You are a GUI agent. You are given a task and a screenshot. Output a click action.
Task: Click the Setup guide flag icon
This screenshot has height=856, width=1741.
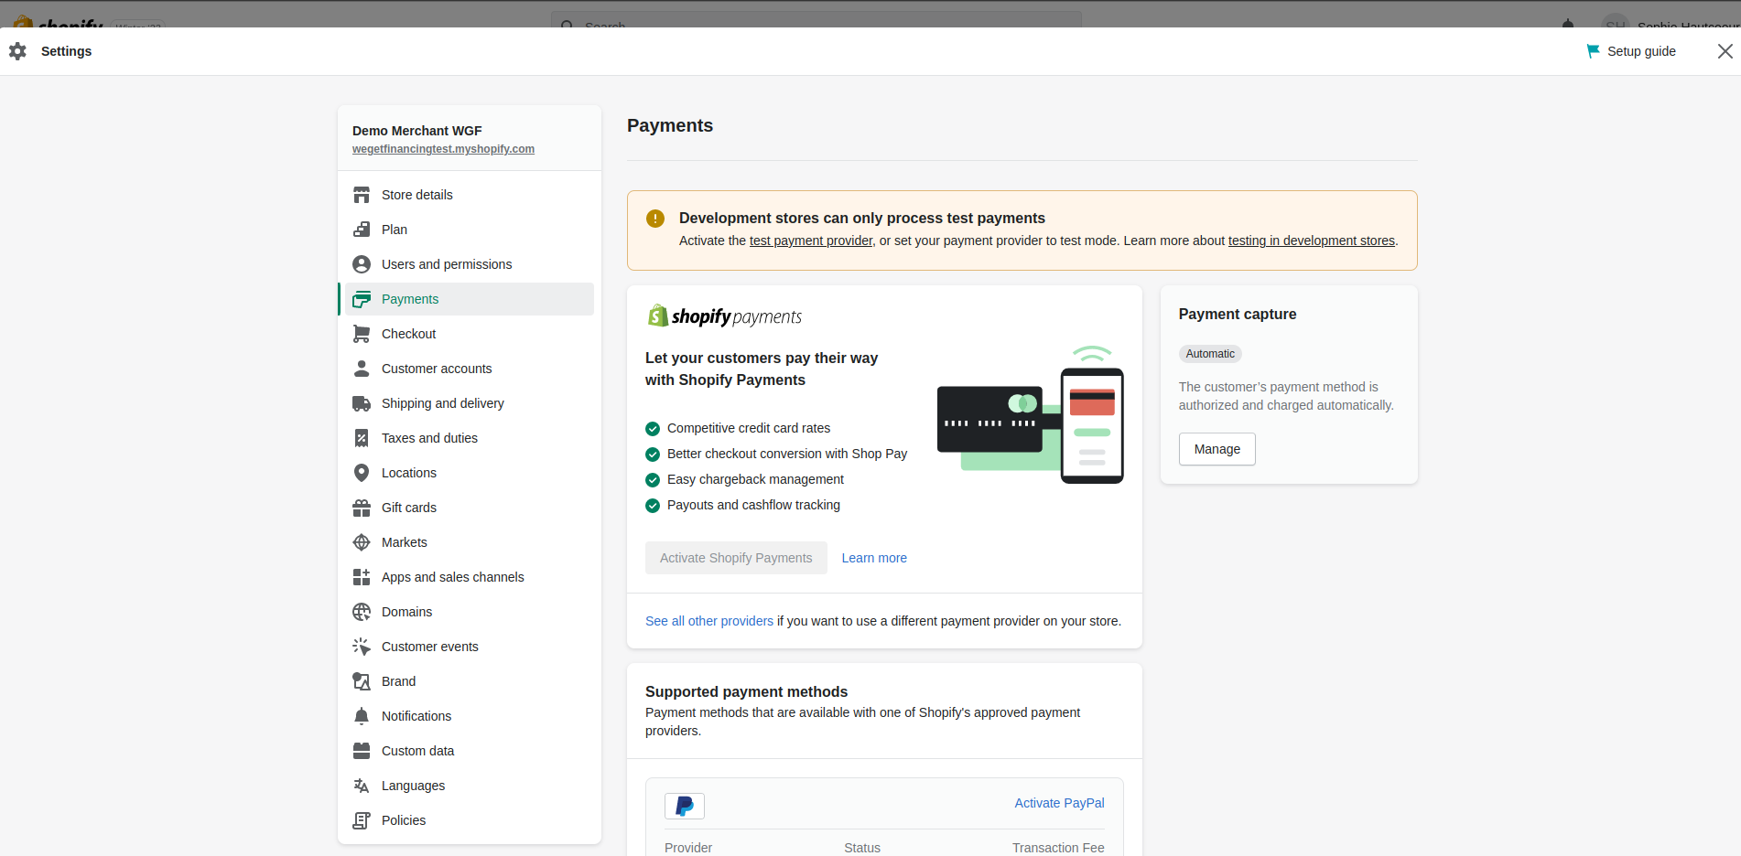pyautogui.click(x=1593, y=51)
